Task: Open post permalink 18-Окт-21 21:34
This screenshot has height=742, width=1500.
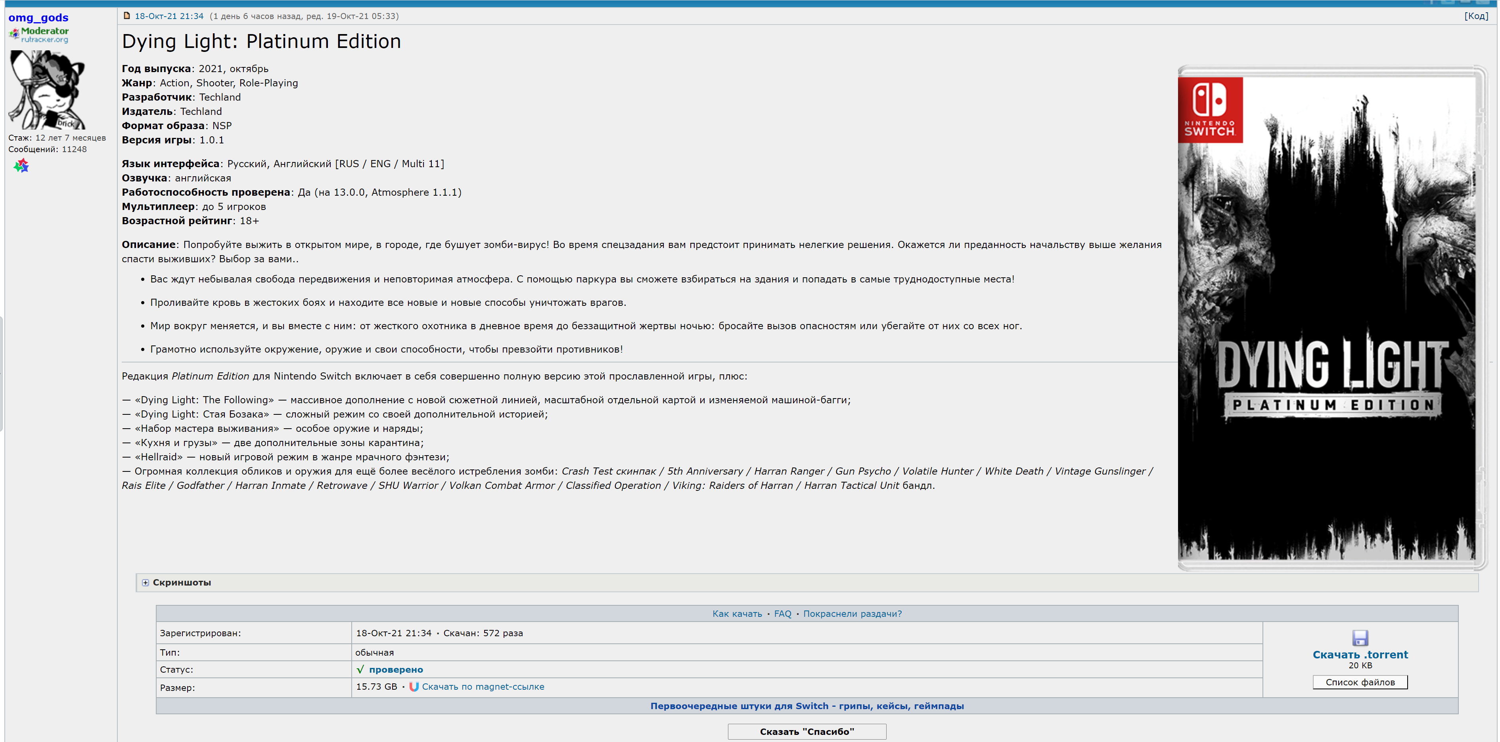Action: tap(169, 16)
